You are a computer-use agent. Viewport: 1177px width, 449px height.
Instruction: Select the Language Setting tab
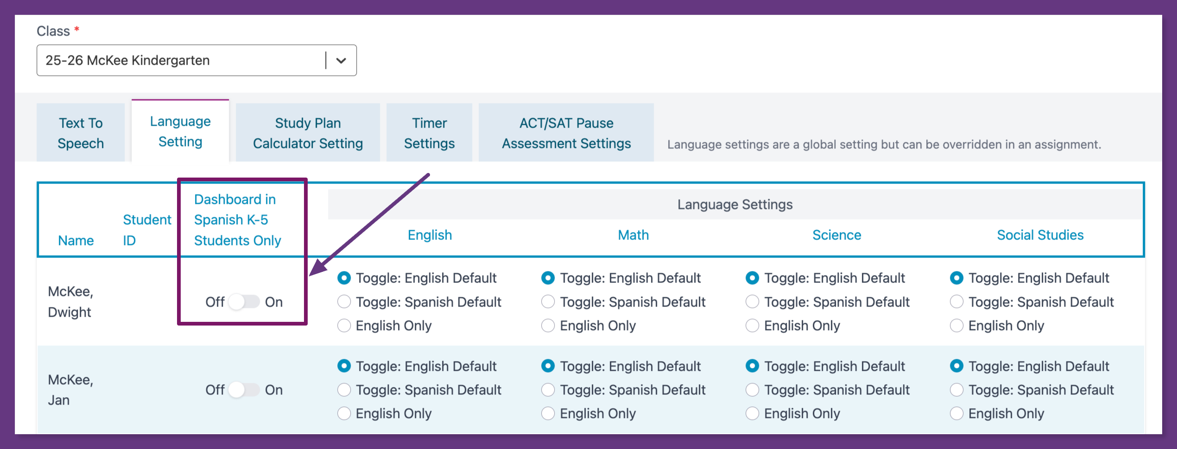[x=180, y=132]
